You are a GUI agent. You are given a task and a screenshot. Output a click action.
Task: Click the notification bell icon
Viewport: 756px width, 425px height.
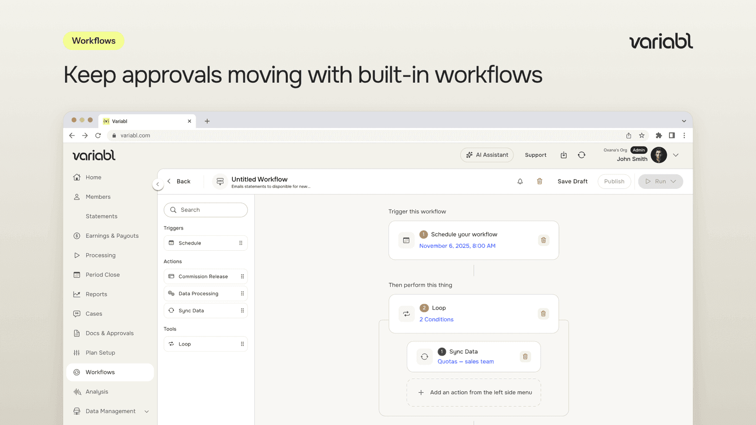pos(520,181)
